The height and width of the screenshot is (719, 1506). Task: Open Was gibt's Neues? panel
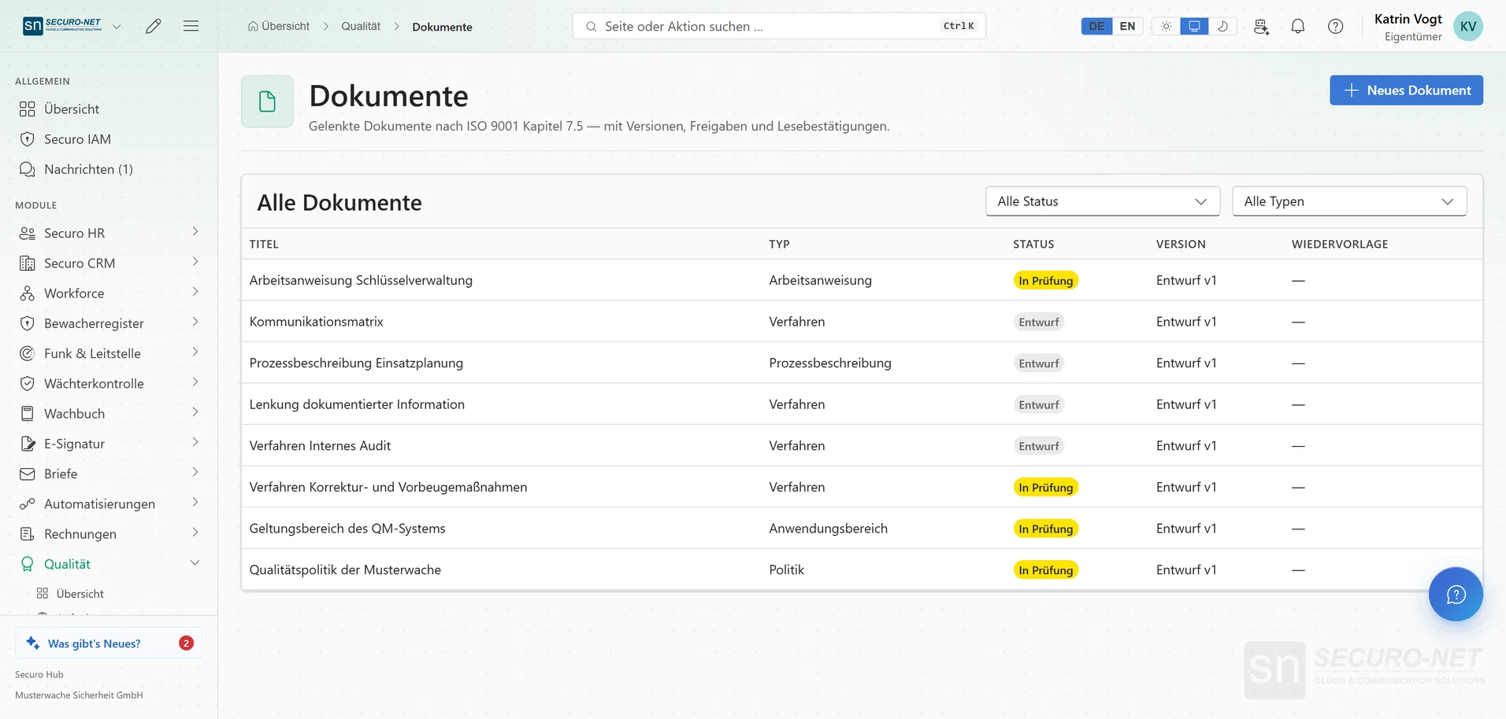coord(109,643)
